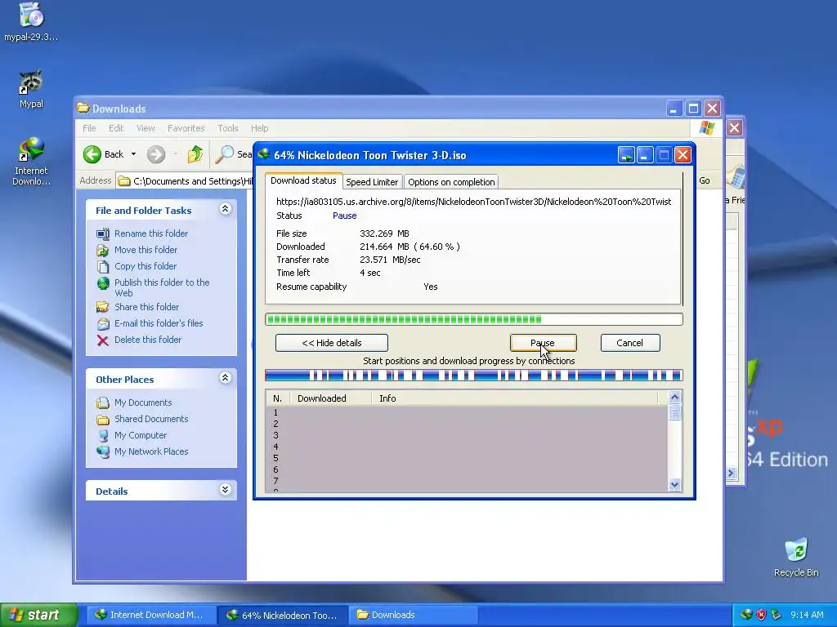This screenshot has height=627, width=837.
Task: Click the archive.org download URL text
Action: [473, 202]
